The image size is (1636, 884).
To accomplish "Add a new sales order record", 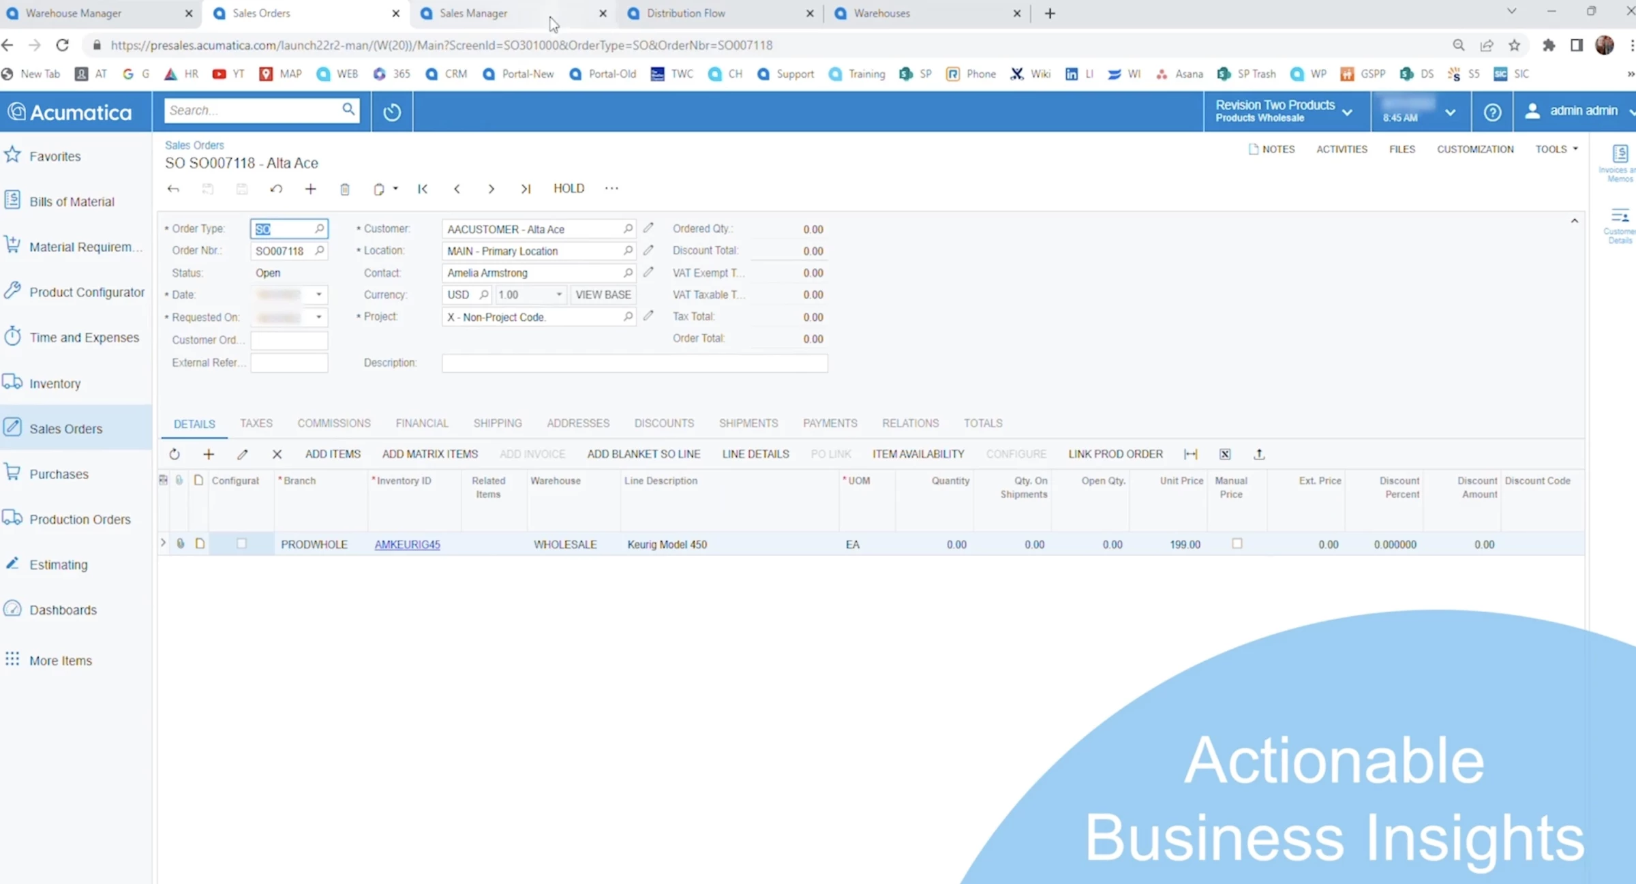I will (x=310, y=189).
